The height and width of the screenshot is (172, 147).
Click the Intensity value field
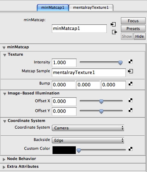pos(64,63)
